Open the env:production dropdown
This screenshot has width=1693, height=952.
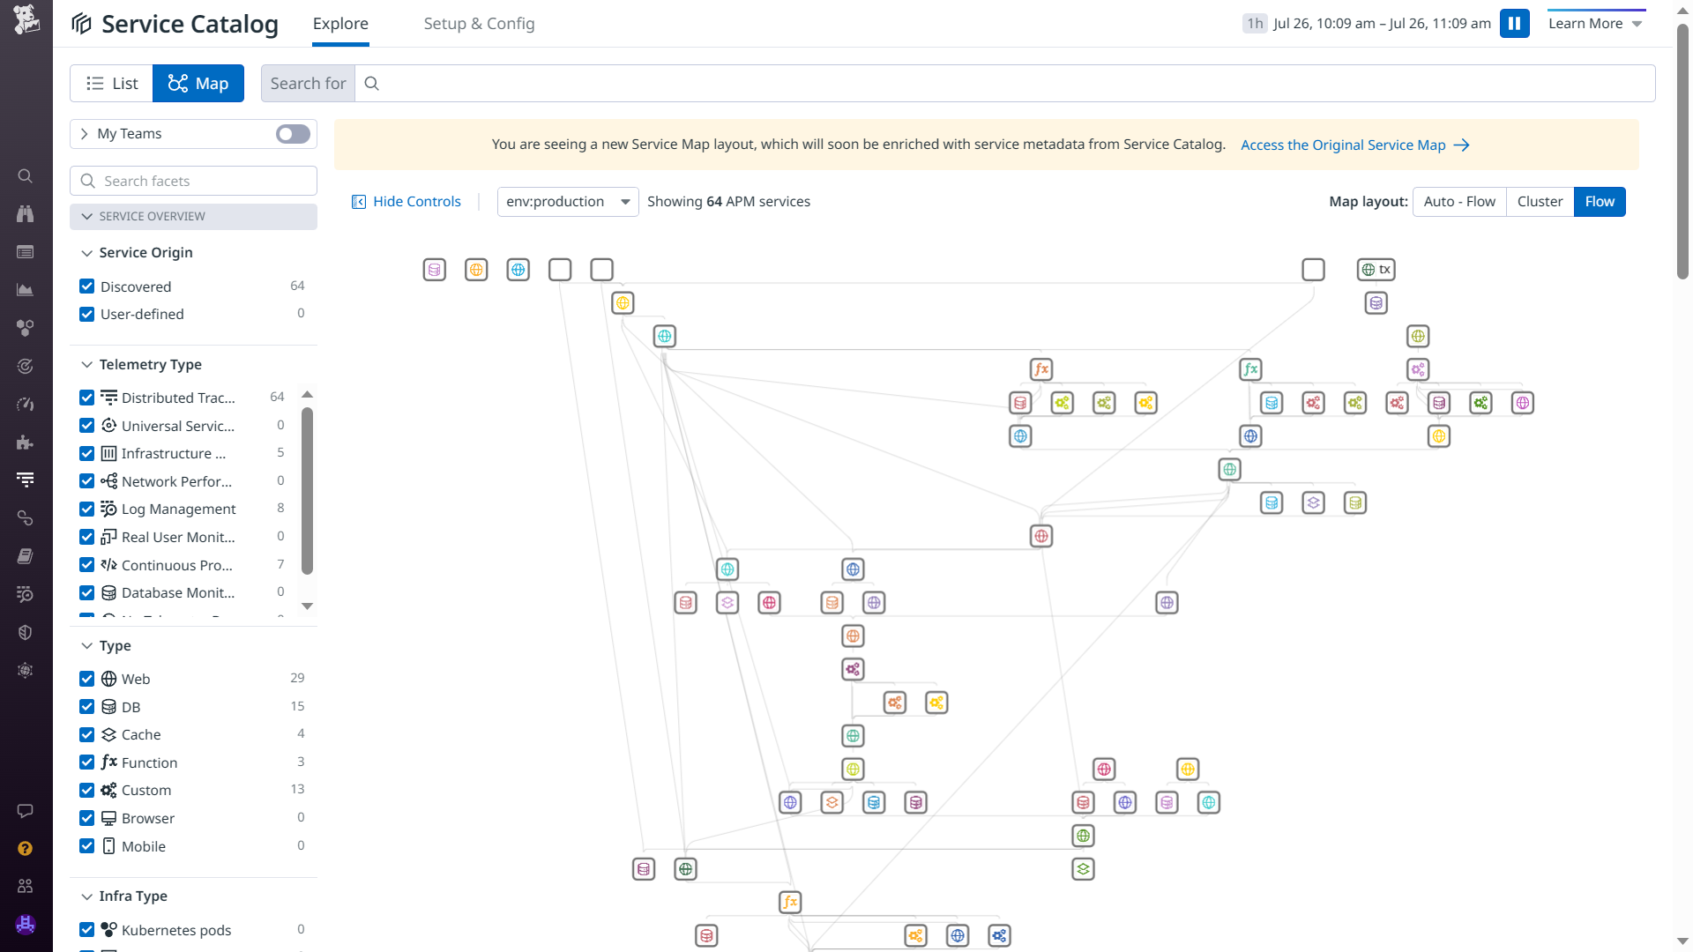pos(567,202)
